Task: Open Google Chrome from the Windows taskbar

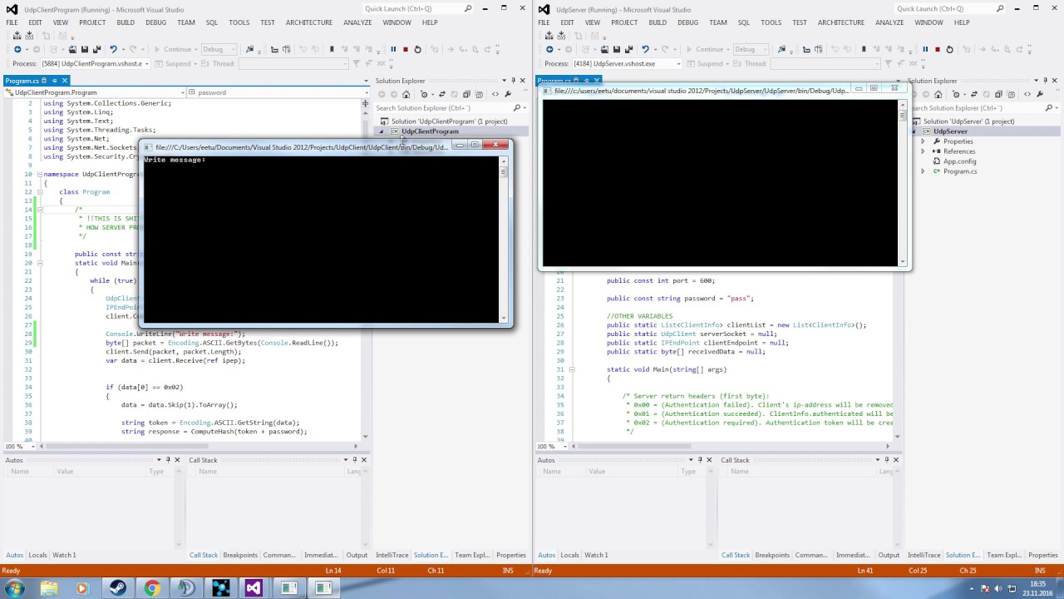Action: pos(151,588)
